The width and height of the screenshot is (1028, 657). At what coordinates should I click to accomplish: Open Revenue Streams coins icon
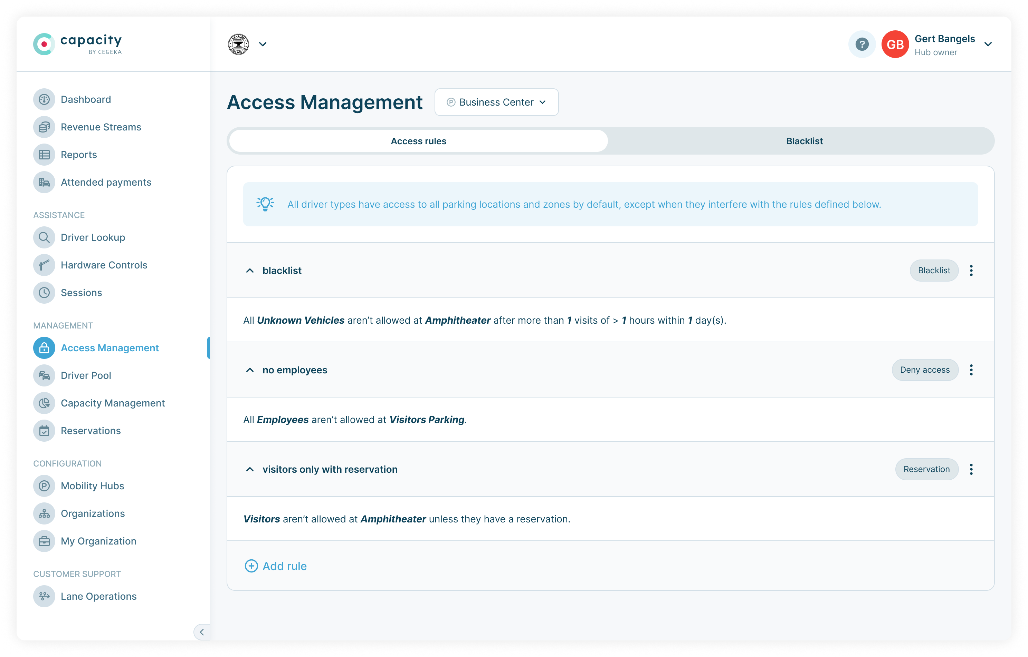point(44,127)
